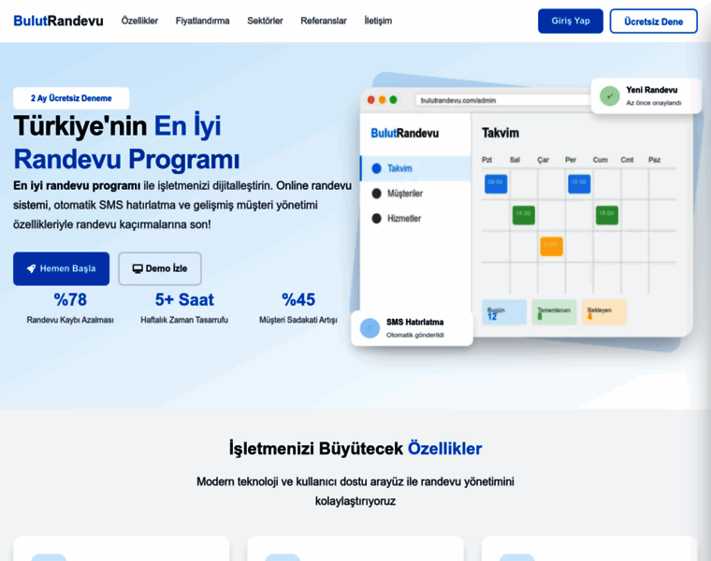Navigate to the Referanslar page link

pos(324,21)
